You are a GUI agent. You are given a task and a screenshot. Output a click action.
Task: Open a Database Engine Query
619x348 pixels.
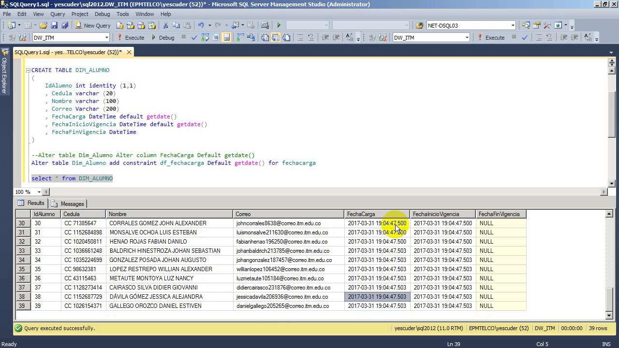click(x=120, y=25)
